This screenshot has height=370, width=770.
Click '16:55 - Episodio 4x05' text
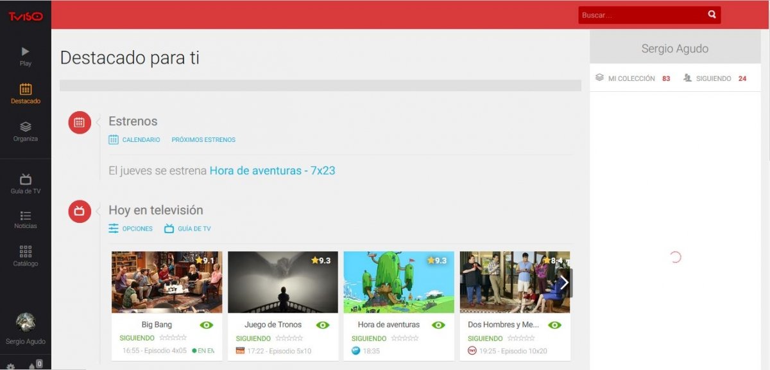tap(154, 351)
